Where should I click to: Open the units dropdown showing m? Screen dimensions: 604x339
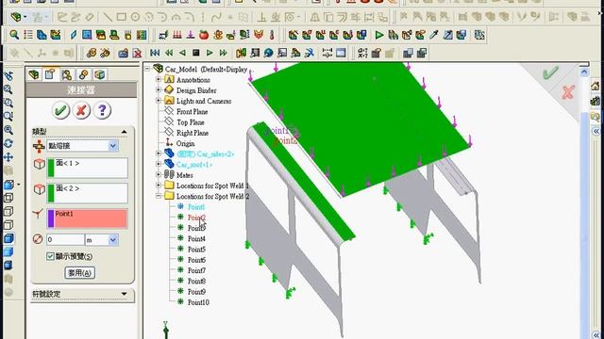point(113,240)
